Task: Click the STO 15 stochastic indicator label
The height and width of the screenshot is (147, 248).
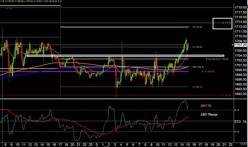Action: pyautogui.click(x=240, y=122)
